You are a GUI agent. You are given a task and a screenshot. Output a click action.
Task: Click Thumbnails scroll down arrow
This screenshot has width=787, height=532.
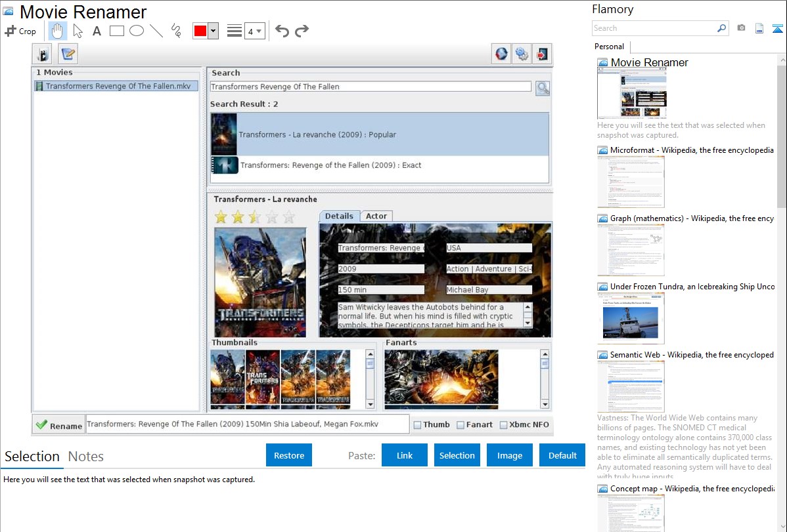tap(371, 404)
